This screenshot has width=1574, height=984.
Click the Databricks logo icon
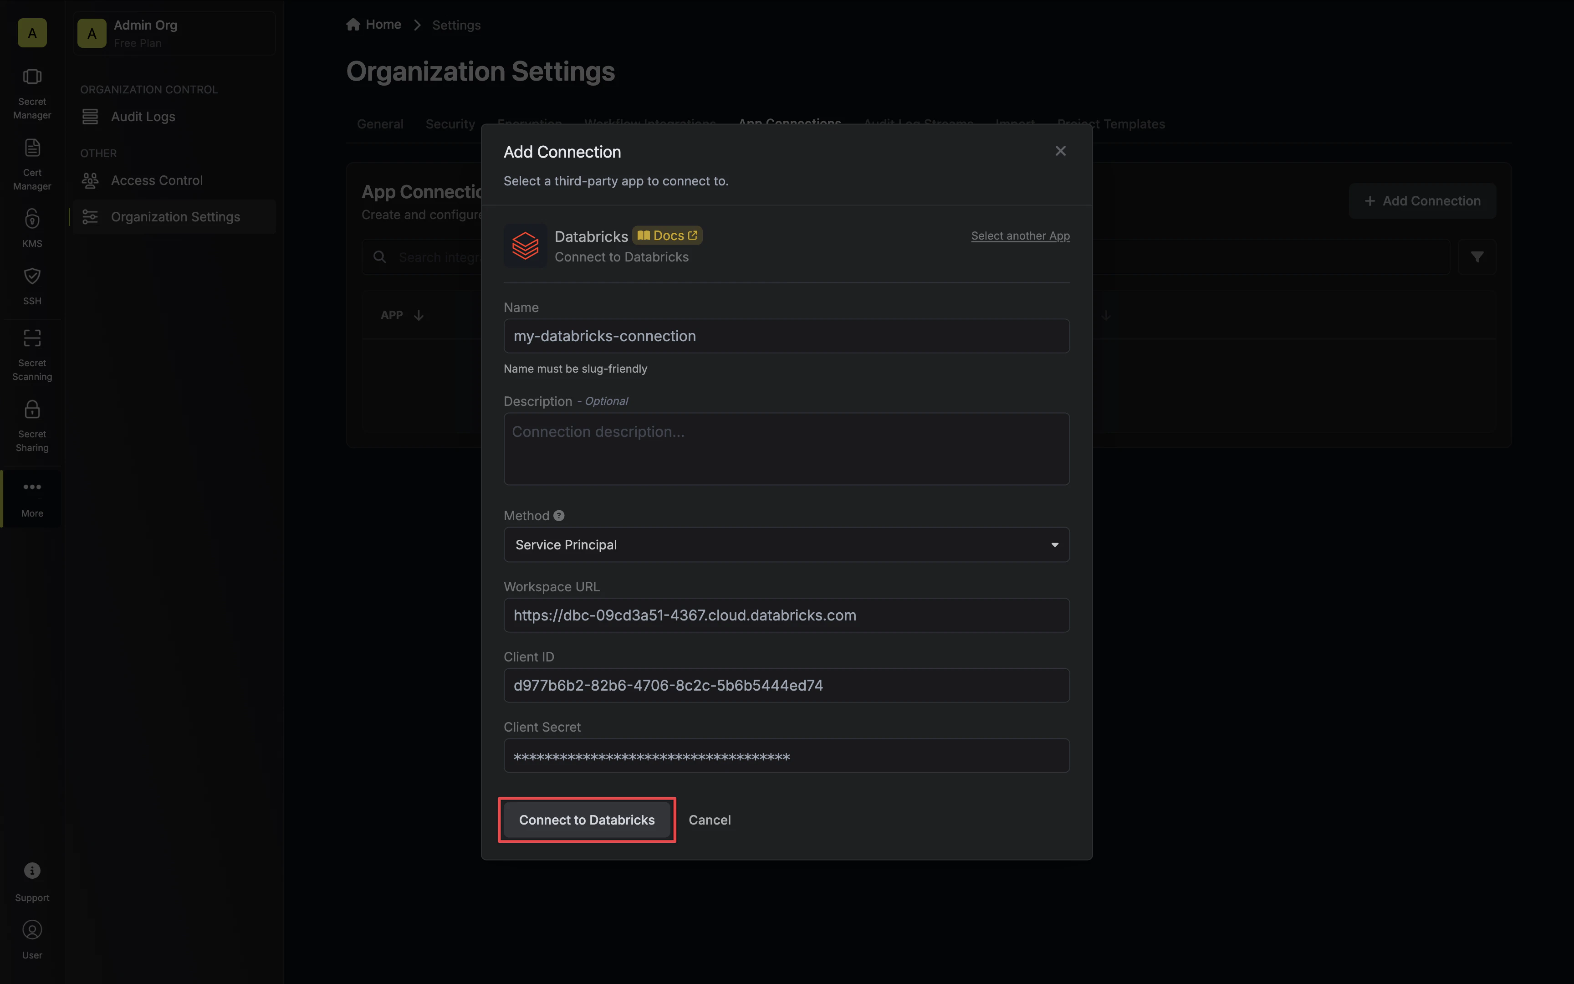525,246
